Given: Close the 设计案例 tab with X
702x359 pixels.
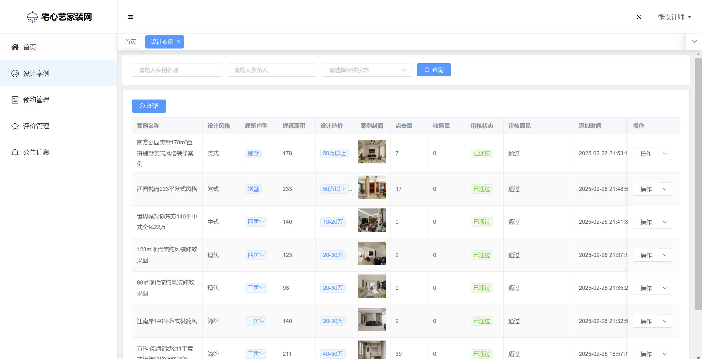Looking at the screenshot, I should [x=179, y=42].
